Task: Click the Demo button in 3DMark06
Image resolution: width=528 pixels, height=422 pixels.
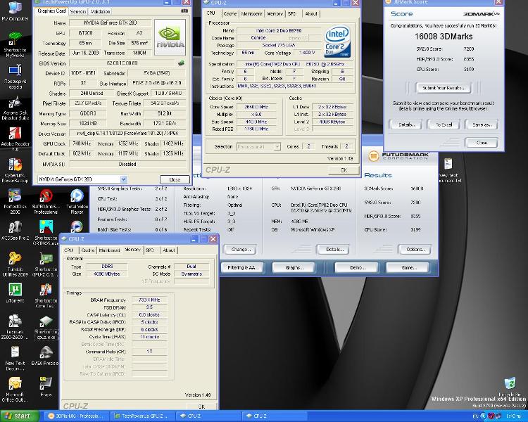Action: [357, 267]
